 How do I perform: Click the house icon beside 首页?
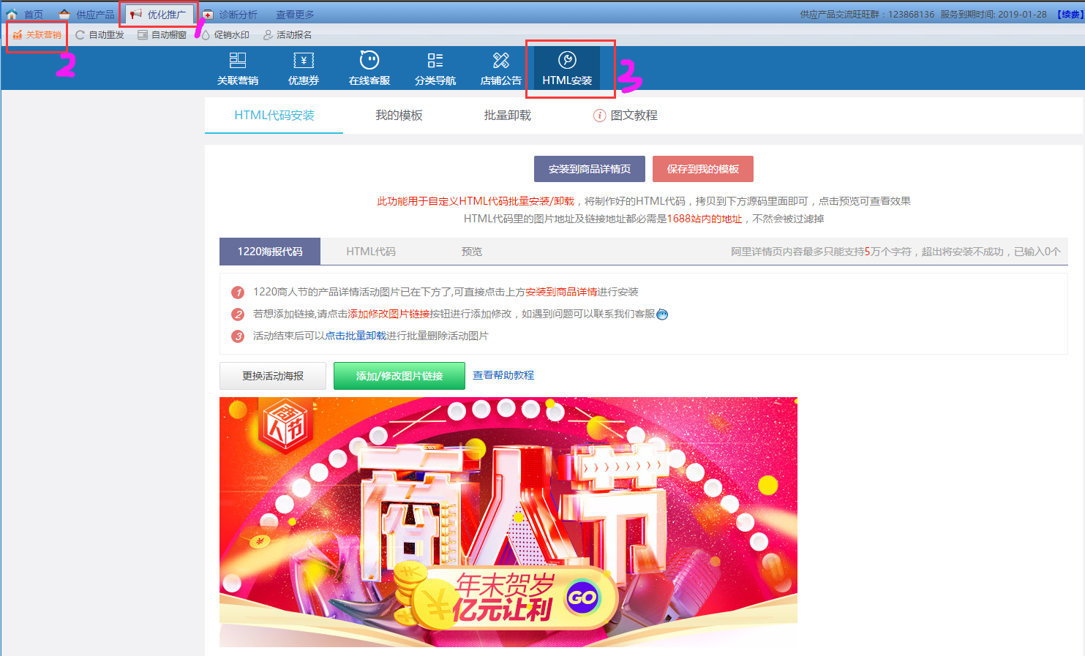[12, 14]
